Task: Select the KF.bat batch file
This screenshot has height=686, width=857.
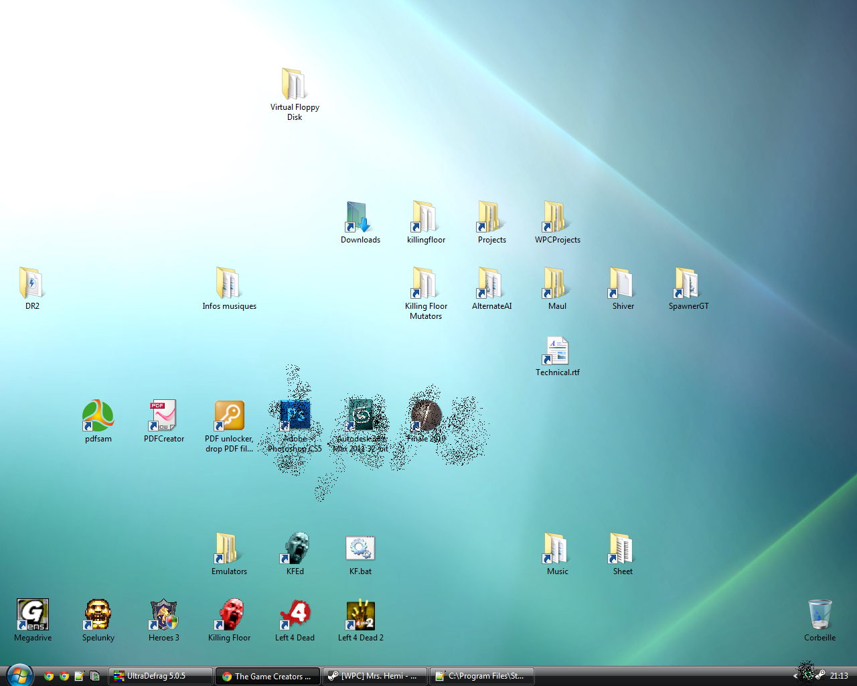Action: tap(360, 549)
